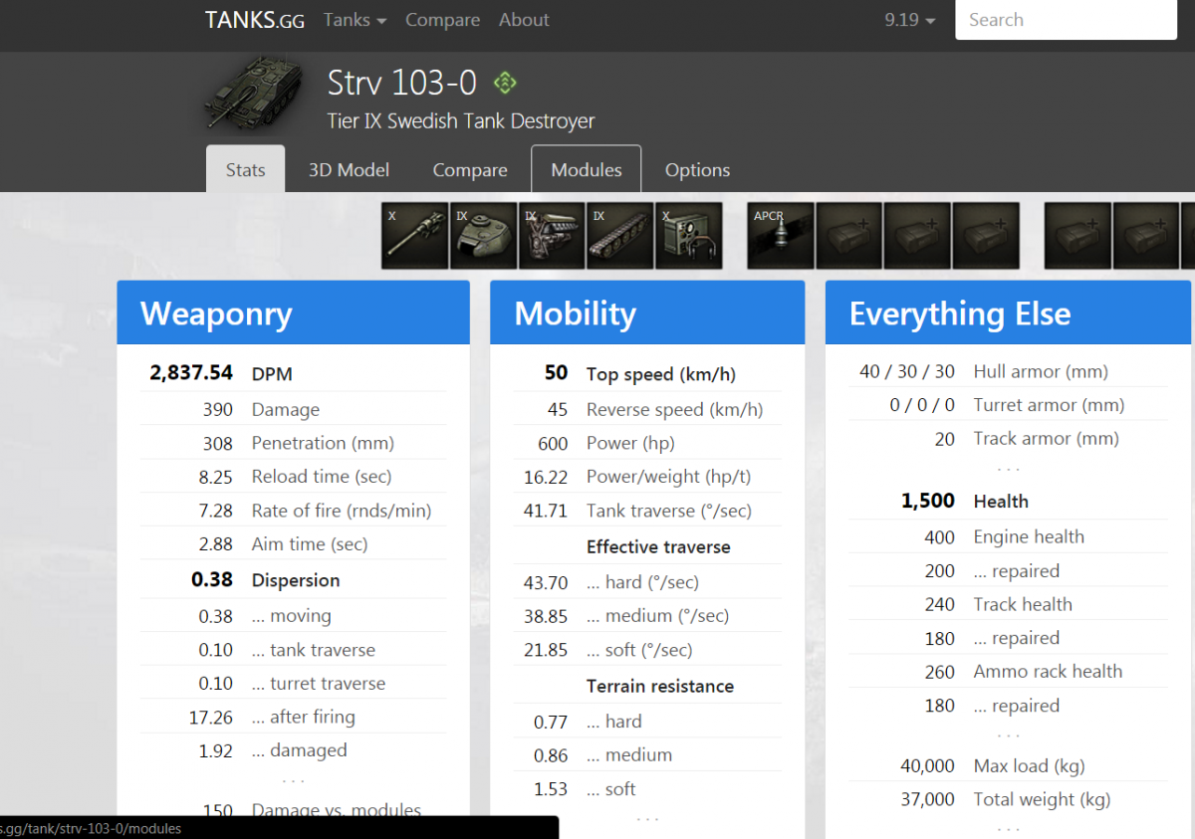Image resolution: width=1195 pixels, height=839 pixels.
Task: Click the Hull armor (mm) row
Action: (1008, 371)
